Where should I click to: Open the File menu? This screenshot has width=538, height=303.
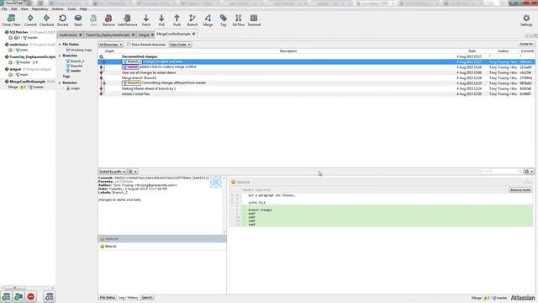(4, 9)
